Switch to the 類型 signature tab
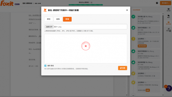This screenshot has width=172, height=97. 49,19
